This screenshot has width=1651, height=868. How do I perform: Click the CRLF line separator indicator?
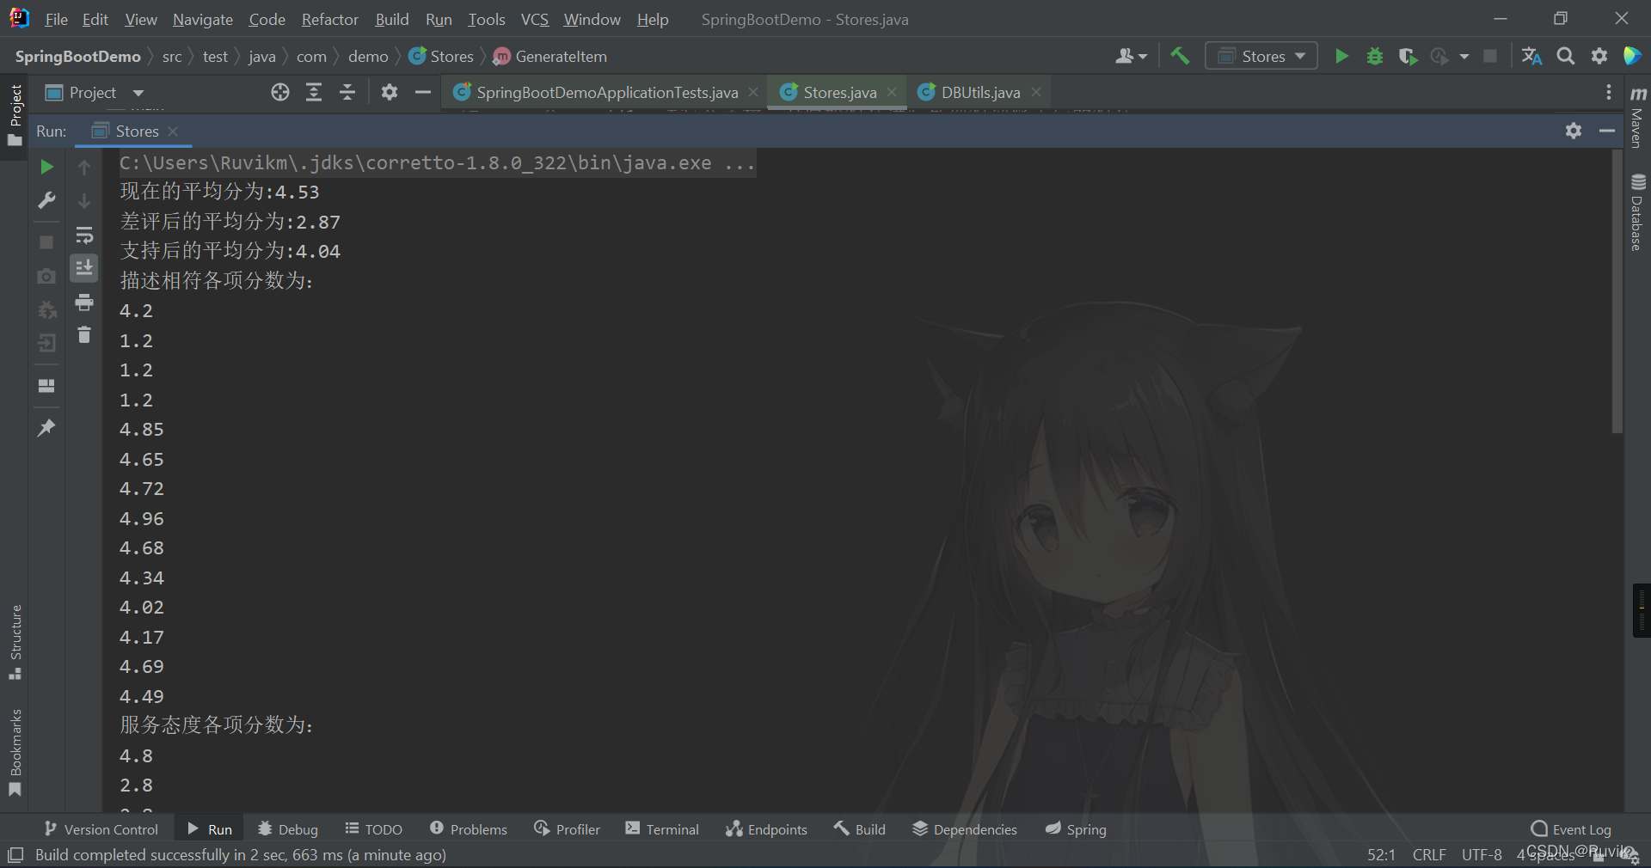(x=1429, y=854)
